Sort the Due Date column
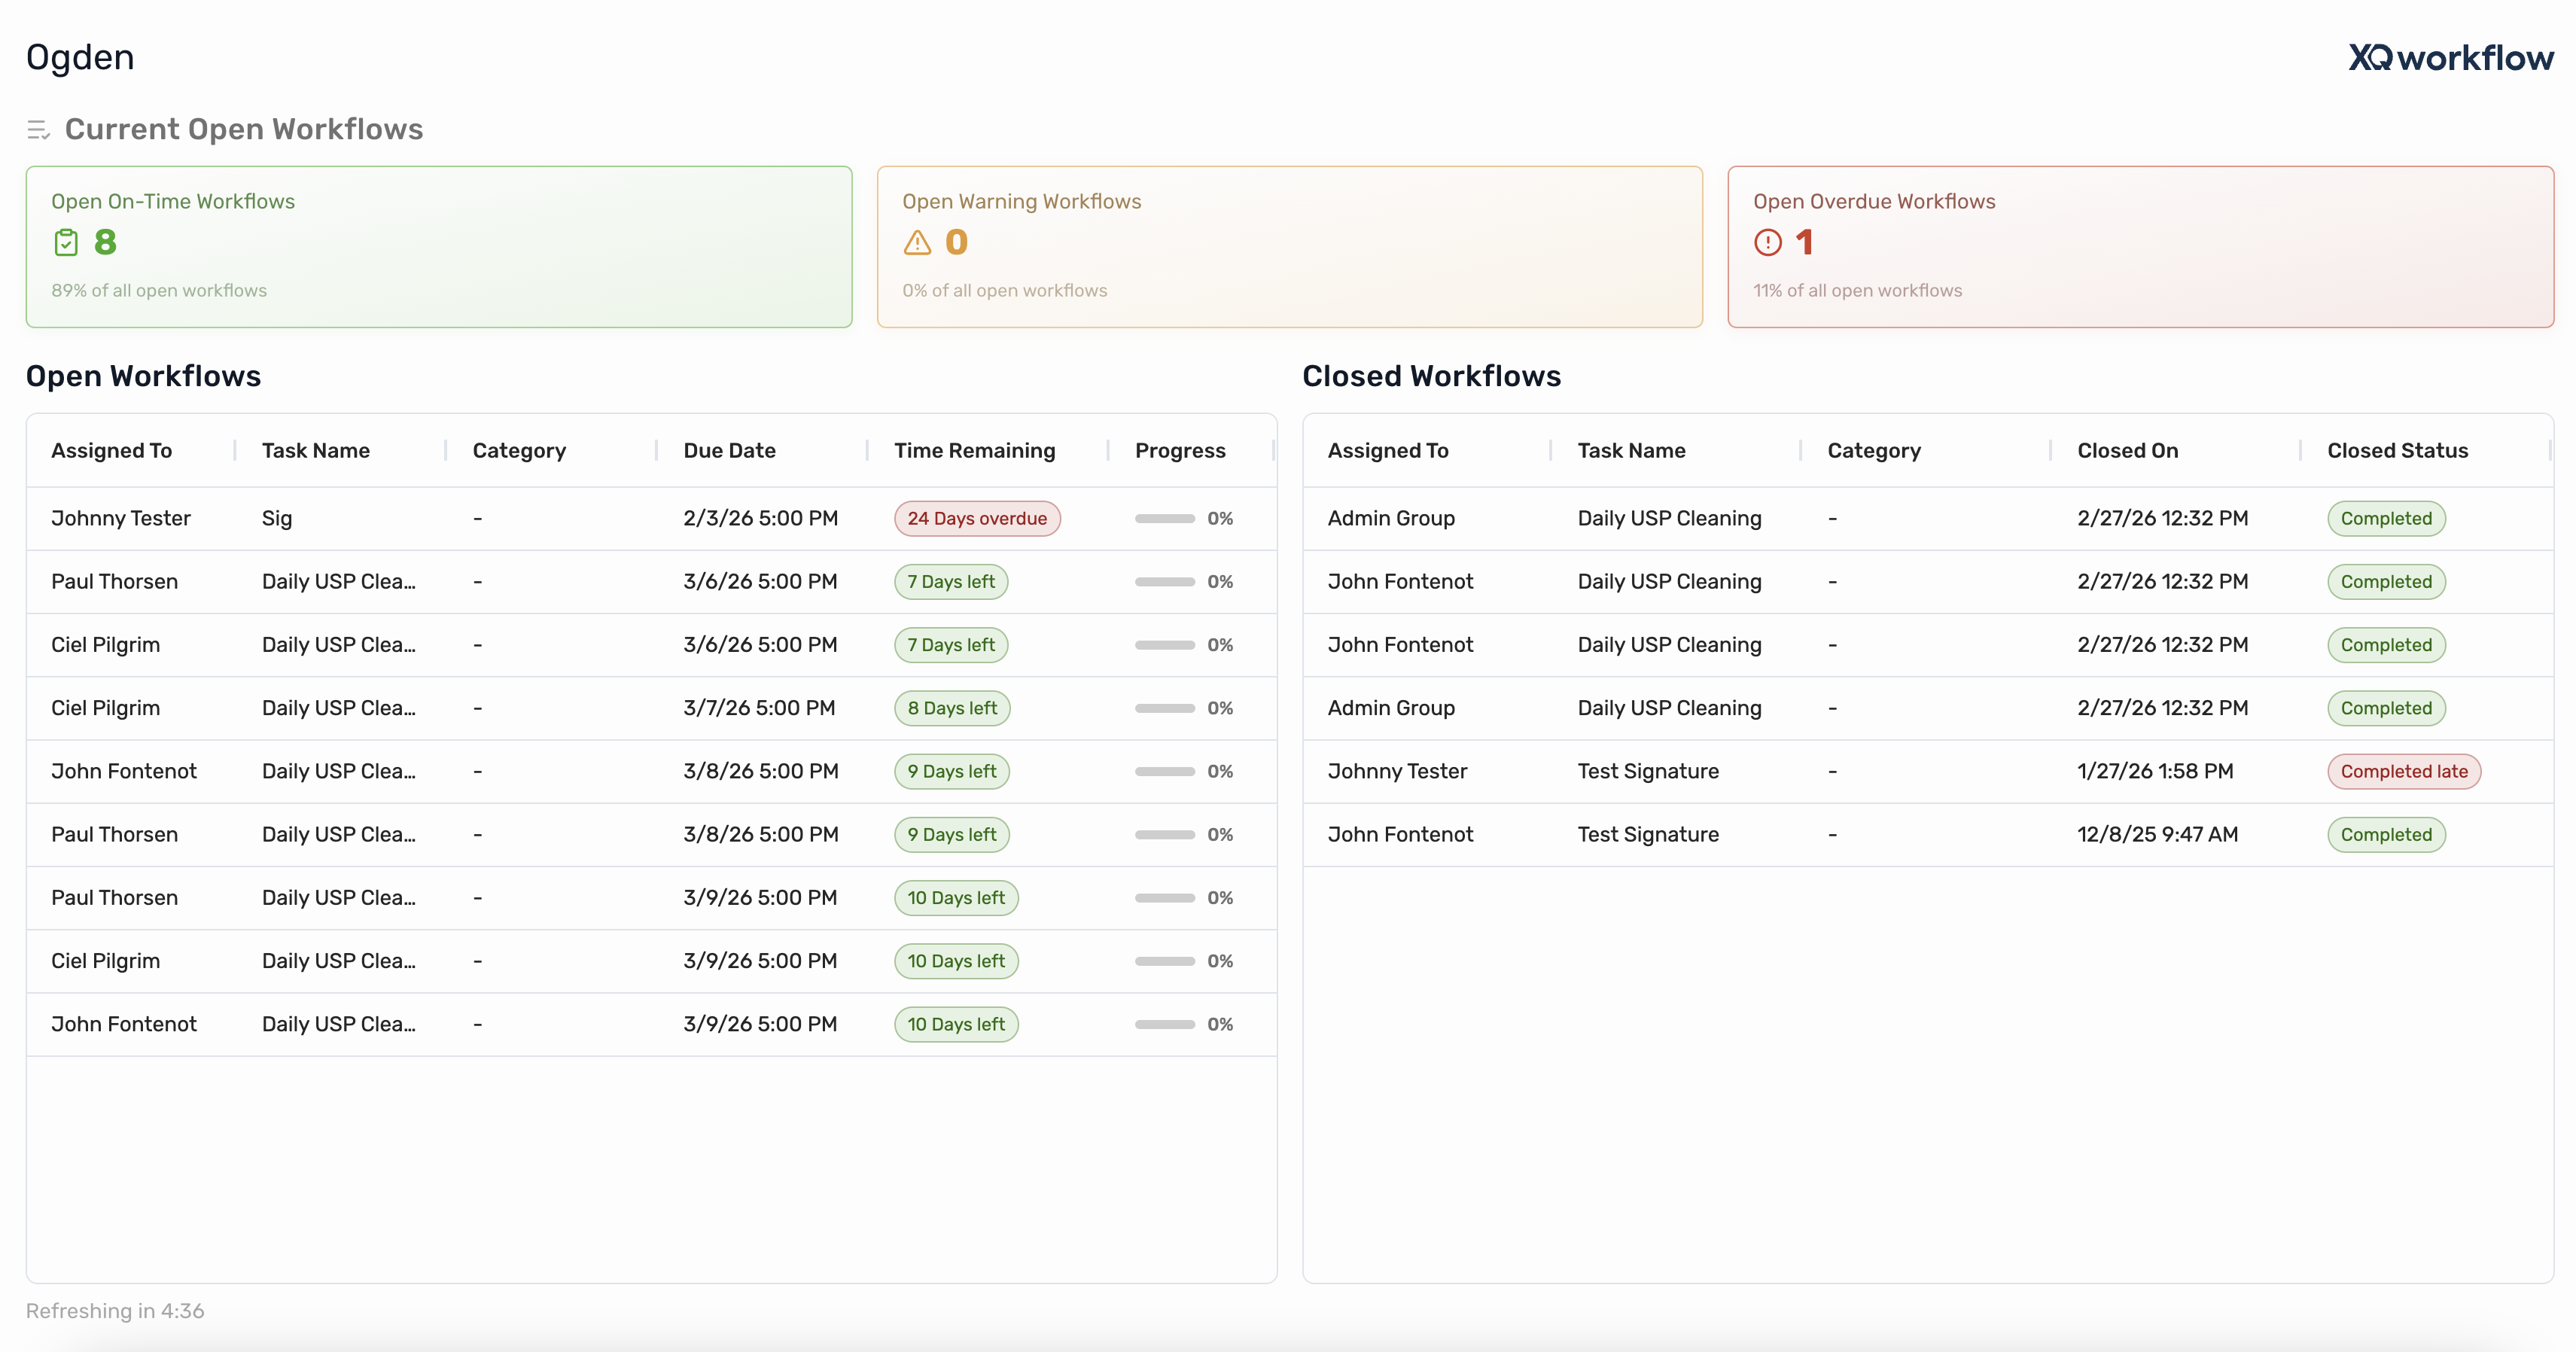This screenshot has width=2576, height=1352. pyautogui.click(x=729, y=450)
